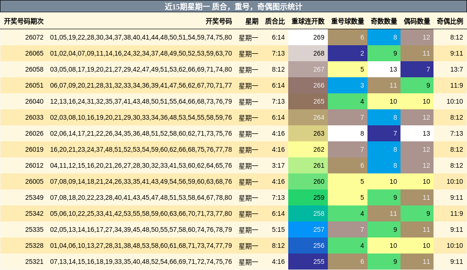Click the teal 258 cell
467x270 pixels.
308,214
